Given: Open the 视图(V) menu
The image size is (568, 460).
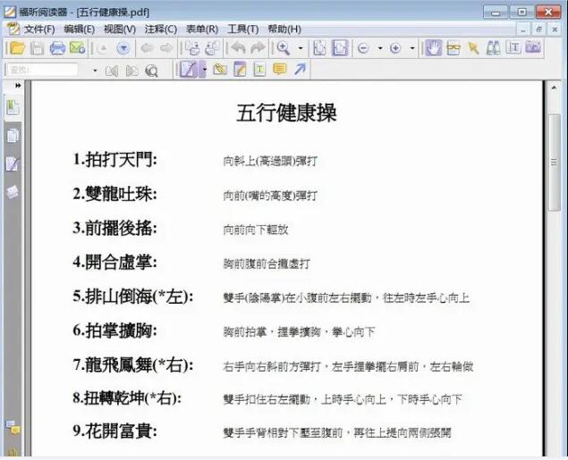Looking at the screenshot, I should click(120, 29).
